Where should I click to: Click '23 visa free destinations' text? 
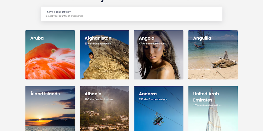[98, 44]
